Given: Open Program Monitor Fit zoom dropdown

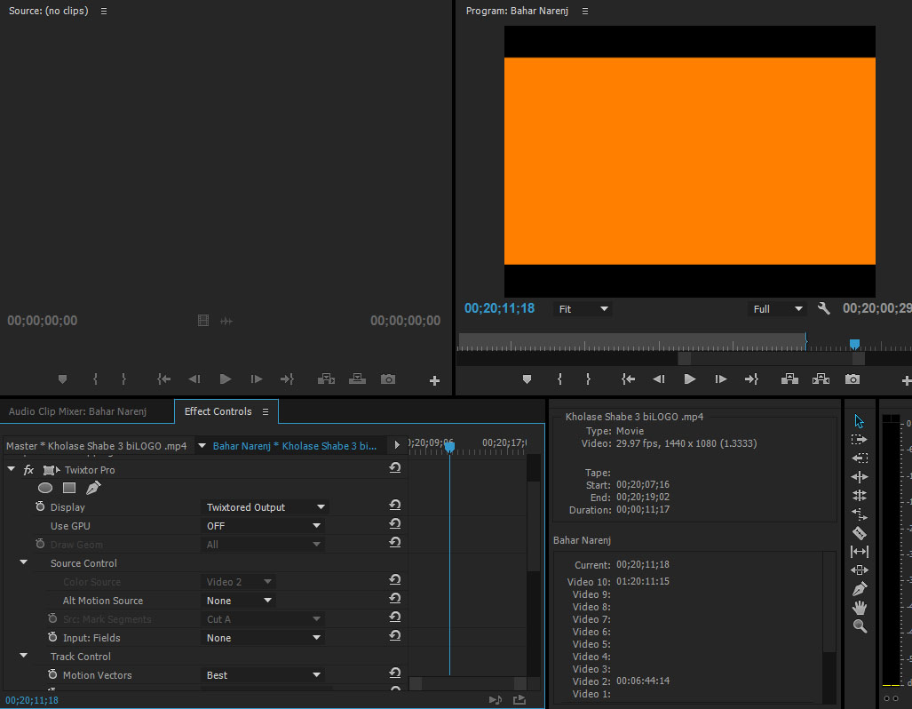Looking at the screenshot, I should (583, 309).
